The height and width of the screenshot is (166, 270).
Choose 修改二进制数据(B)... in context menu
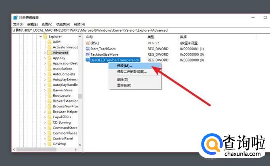pos(135,72)
